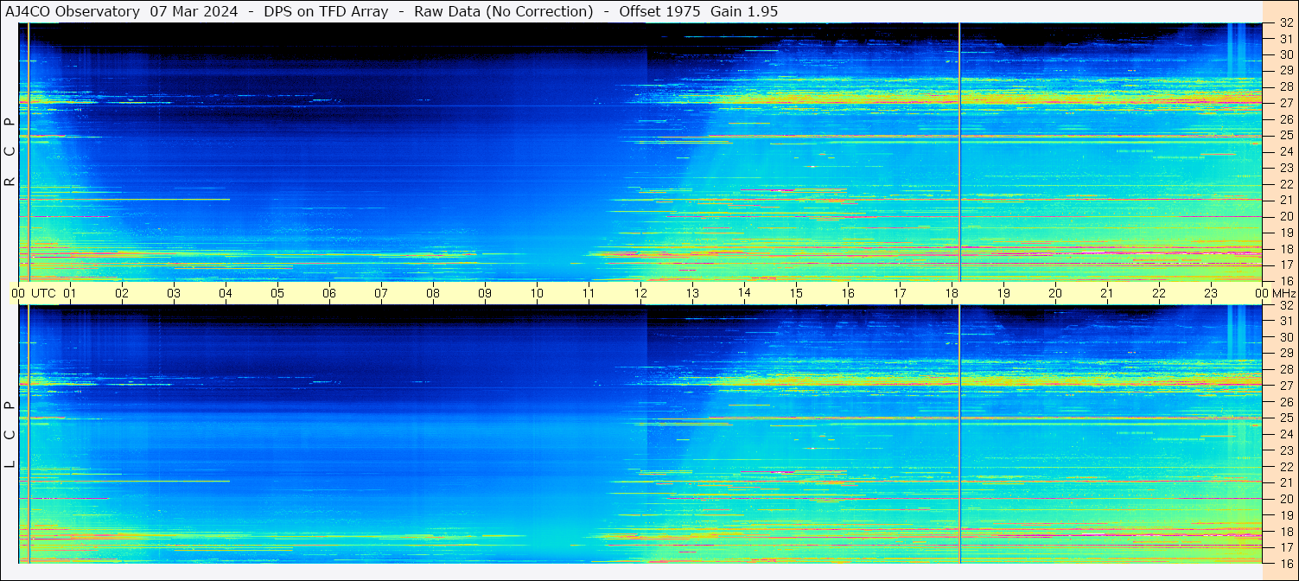Click hour "09" on the time axis
Screen dimensions: 1299x581
485,293
